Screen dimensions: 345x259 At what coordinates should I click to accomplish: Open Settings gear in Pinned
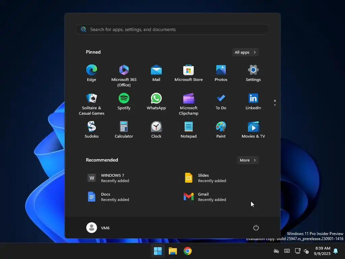tap(253, 74)
